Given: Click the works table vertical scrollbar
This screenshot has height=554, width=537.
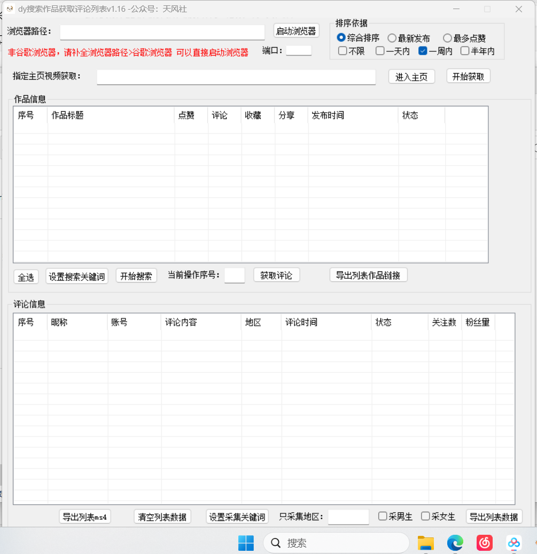Looking at the screenshot, I should tap(484, 184).
